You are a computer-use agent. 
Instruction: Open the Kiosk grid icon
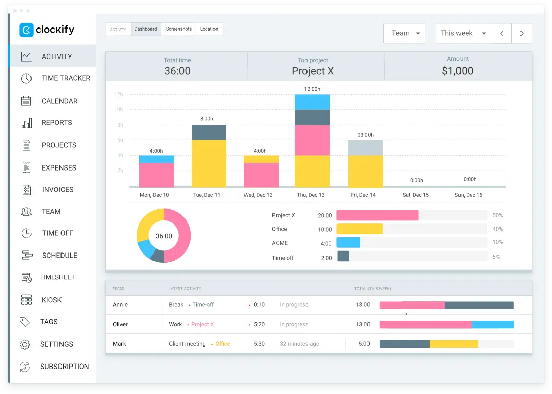(x=26, y=300)
